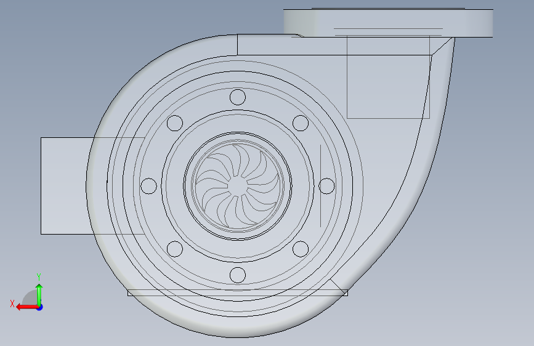The height and width of the screenshot is (346, 534).
Task: Select the bottommost bolt hole on the flange
Action: pyautogui.click(x=238, y=275)
